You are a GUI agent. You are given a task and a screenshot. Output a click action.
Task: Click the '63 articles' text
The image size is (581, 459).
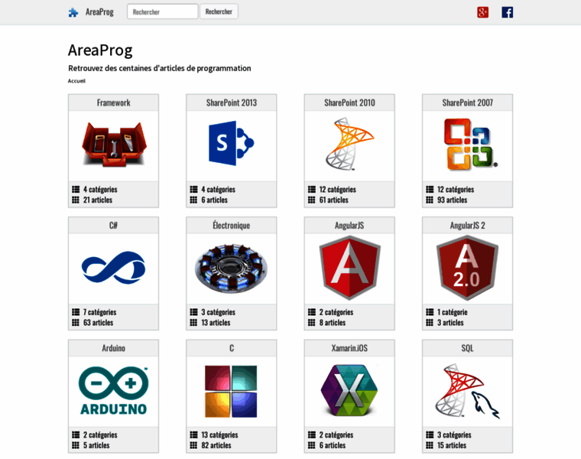point(98,323)
